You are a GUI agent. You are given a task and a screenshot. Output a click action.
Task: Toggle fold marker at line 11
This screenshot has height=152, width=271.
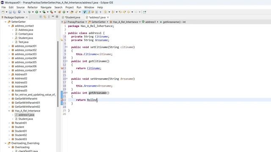[x=67, y=61]
